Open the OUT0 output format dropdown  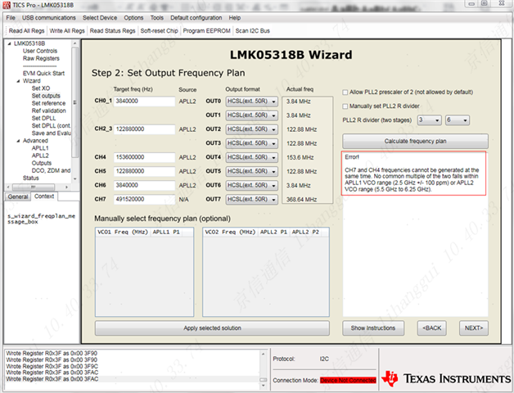click(252, 102)
